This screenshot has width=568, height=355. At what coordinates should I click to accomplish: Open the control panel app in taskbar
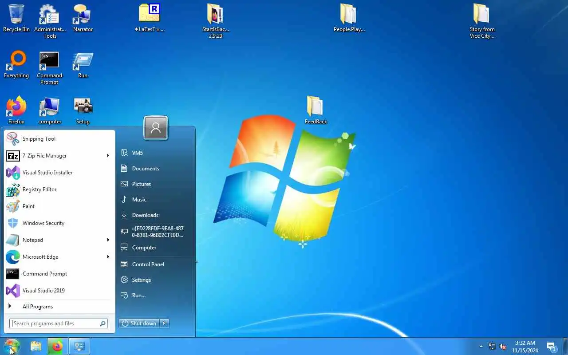[79, 347]
